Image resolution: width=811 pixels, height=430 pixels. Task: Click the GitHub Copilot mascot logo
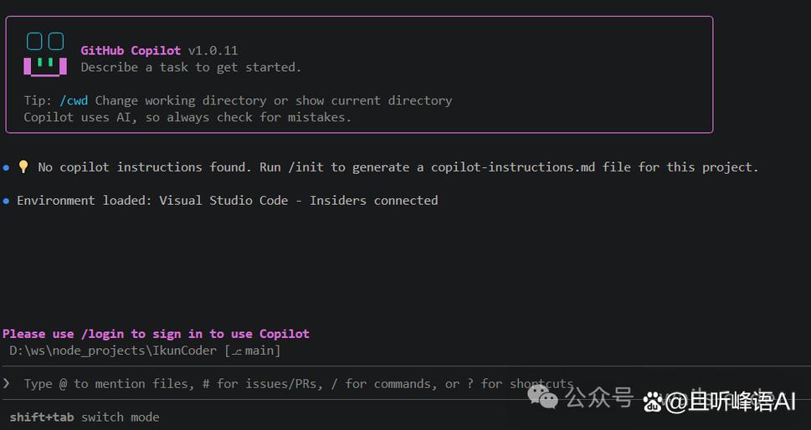pyautogui.click(x=45, y=54)
